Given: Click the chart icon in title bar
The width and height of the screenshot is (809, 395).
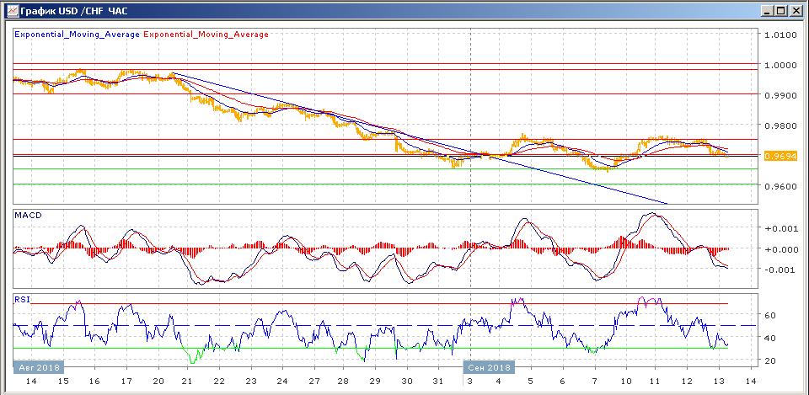Looking at the screenshot, I should [10, 10].
